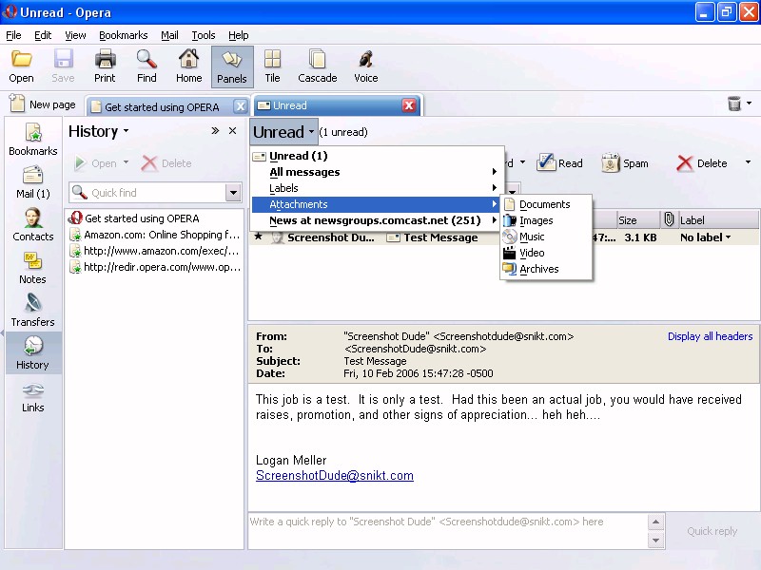Open the Bookmarks menu

[x=123, y=35]
